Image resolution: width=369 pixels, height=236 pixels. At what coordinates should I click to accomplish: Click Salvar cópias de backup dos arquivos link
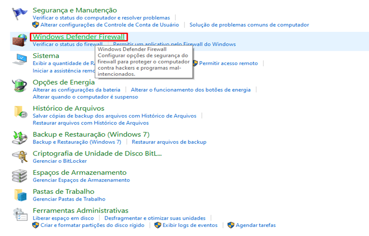(114, 116)
